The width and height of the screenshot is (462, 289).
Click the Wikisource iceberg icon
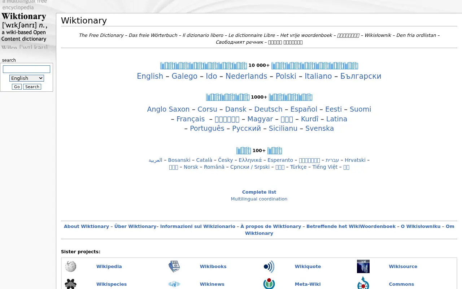[x=363, y=267]
